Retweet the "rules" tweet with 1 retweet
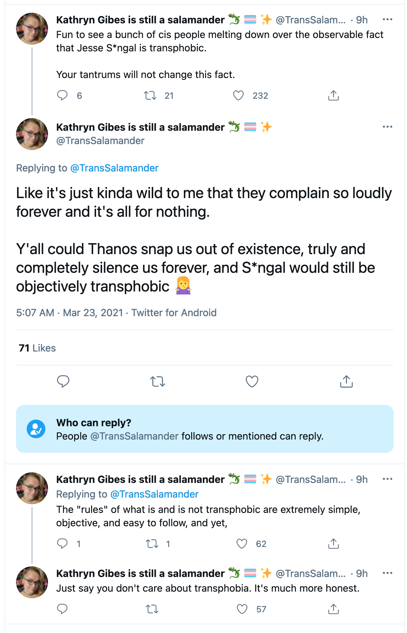This screenshot has height=633, width=407. click(152, 544)
